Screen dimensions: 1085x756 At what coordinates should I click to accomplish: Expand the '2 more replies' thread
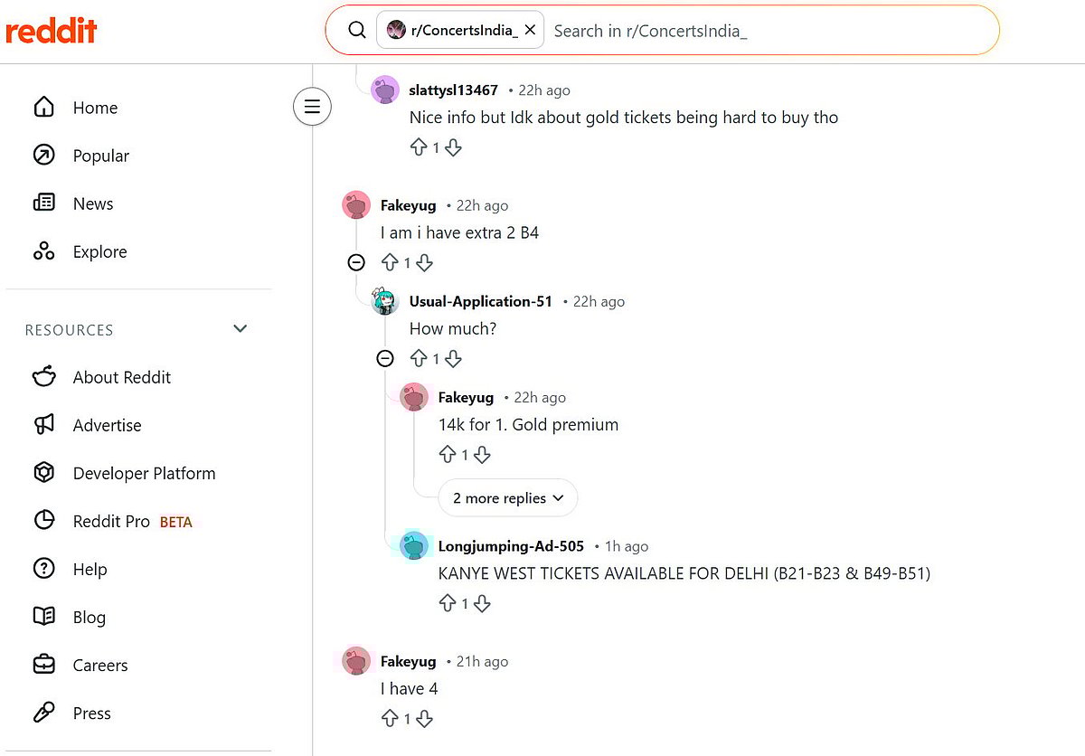tap(507, 497)
